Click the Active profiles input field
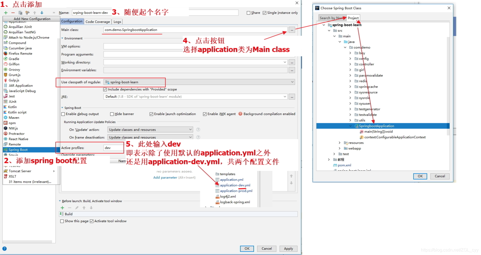The width and height of the screenshot is (481, 255). pyautogui.click(x=114, y=148)
